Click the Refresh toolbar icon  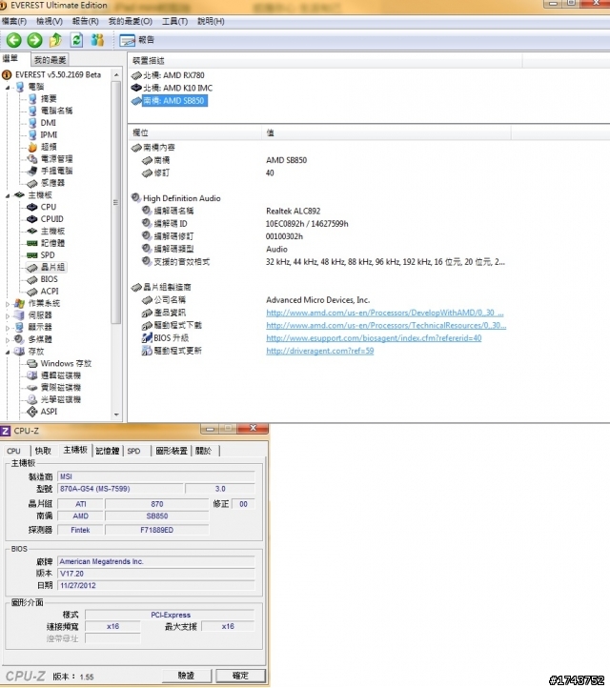(77, 40)
